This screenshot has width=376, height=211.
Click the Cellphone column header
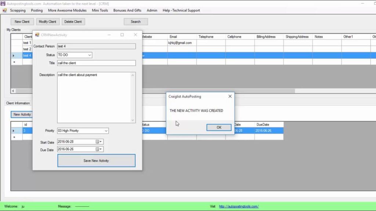click(240, 37)
